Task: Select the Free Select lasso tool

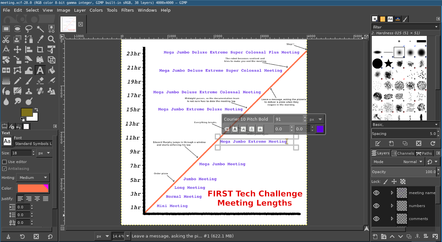Action: click(x=29, y=29)
